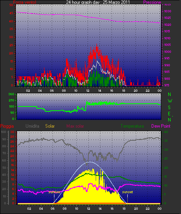Click the green 'Temperatura' legend label
Viewport: 181px width, 214px height.
pos(132,126)
